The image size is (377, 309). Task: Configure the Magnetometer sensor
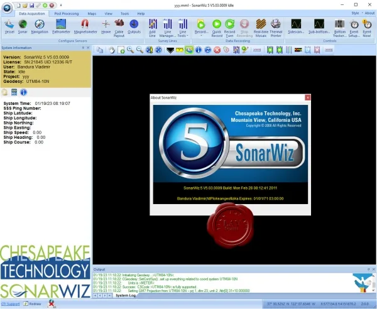85,26
